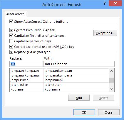Select the kuulema list entry

tap(59, 89)
